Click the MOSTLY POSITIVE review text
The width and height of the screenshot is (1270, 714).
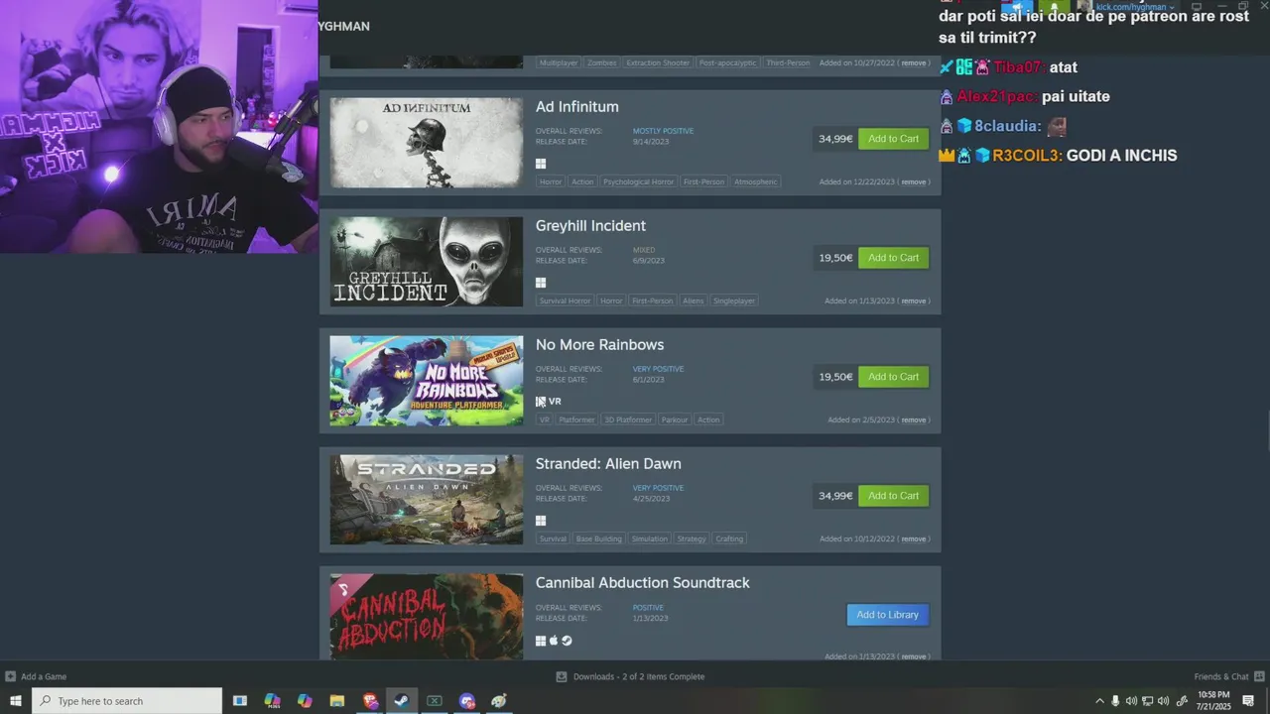pos(663,131)
